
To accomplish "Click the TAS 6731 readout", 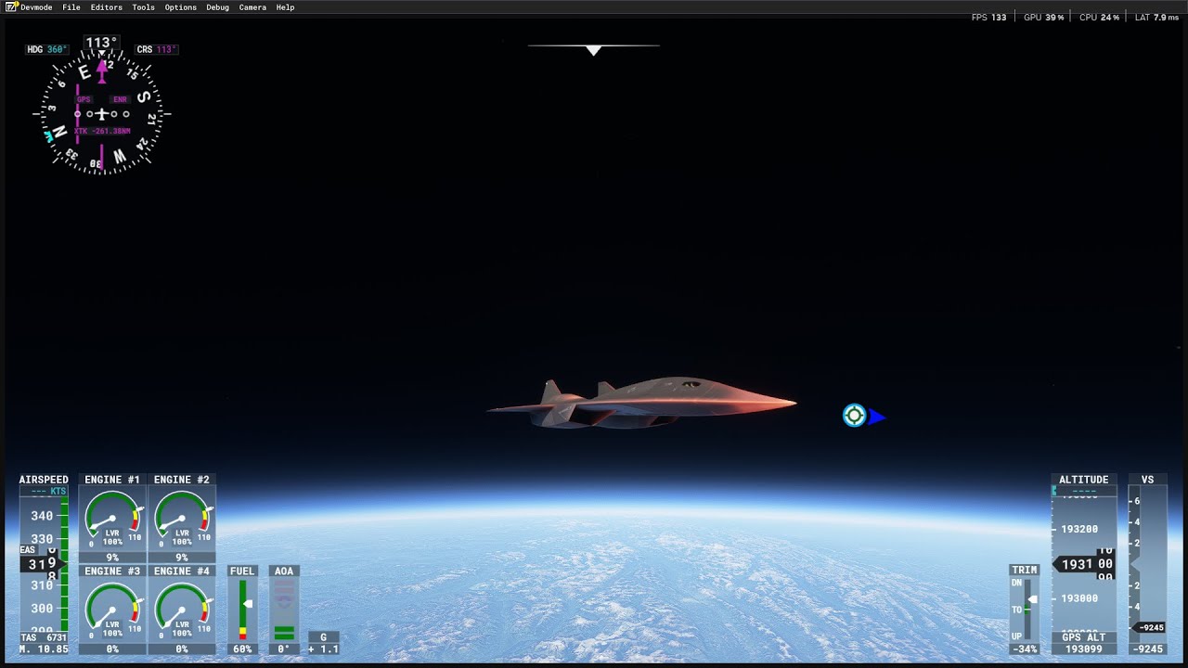I will click(44, 637).
